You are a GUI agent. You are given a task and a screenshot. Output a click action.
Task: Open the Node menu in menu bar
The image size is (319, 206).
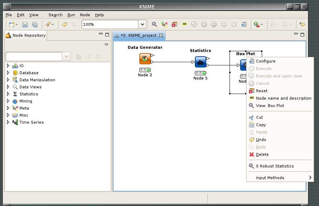click(x=85, y=15)
